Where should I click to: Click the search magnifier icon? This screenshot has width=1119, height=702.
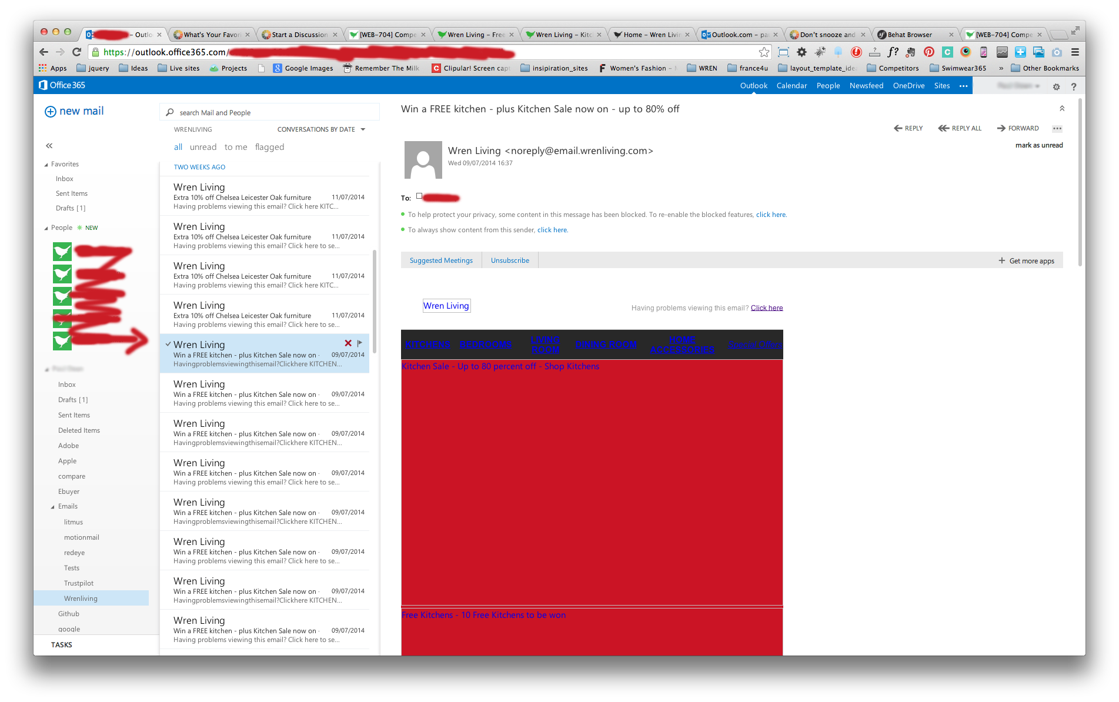(170, 112)
